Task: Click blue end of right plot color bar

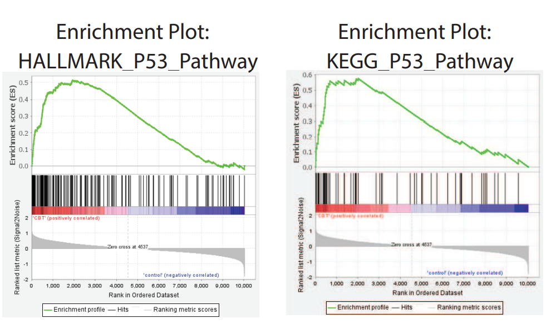Action: (520, 208)
